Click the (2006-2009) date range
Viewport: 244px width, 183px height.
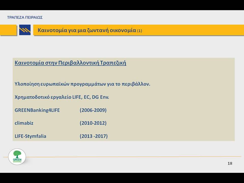tap(93, 110)
